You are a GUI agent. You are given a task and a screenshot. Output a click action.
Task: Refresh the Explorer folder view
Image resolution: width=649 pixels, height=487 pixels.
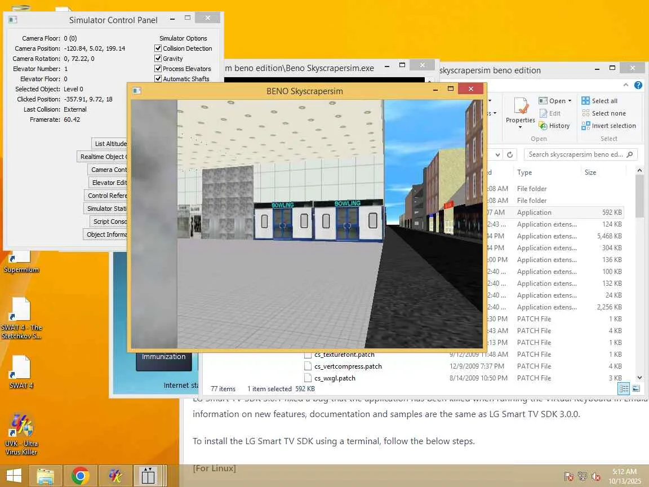[x=510, y=154]
